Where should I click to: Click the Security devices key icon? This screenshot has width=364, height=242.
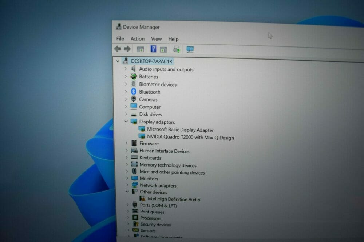coord(135,224)
